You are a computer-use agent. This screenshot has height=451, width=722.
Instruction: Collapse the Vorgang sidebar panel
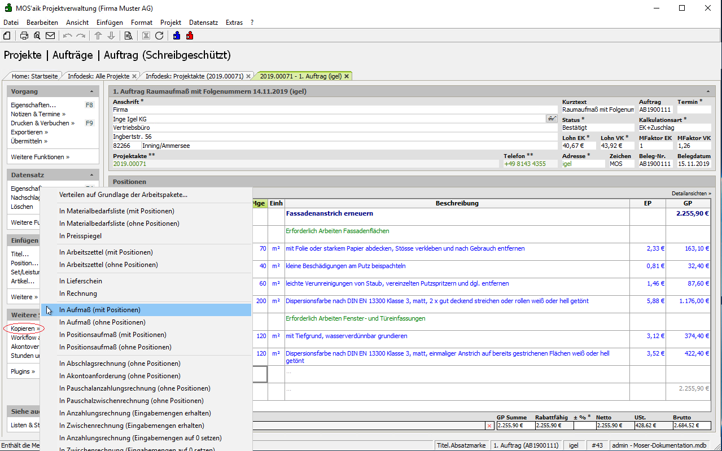91,91
